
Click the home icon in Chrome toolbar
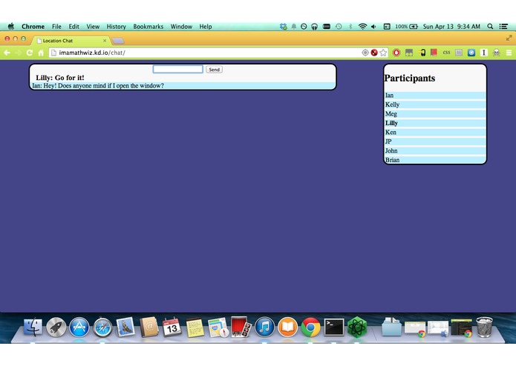41,53
